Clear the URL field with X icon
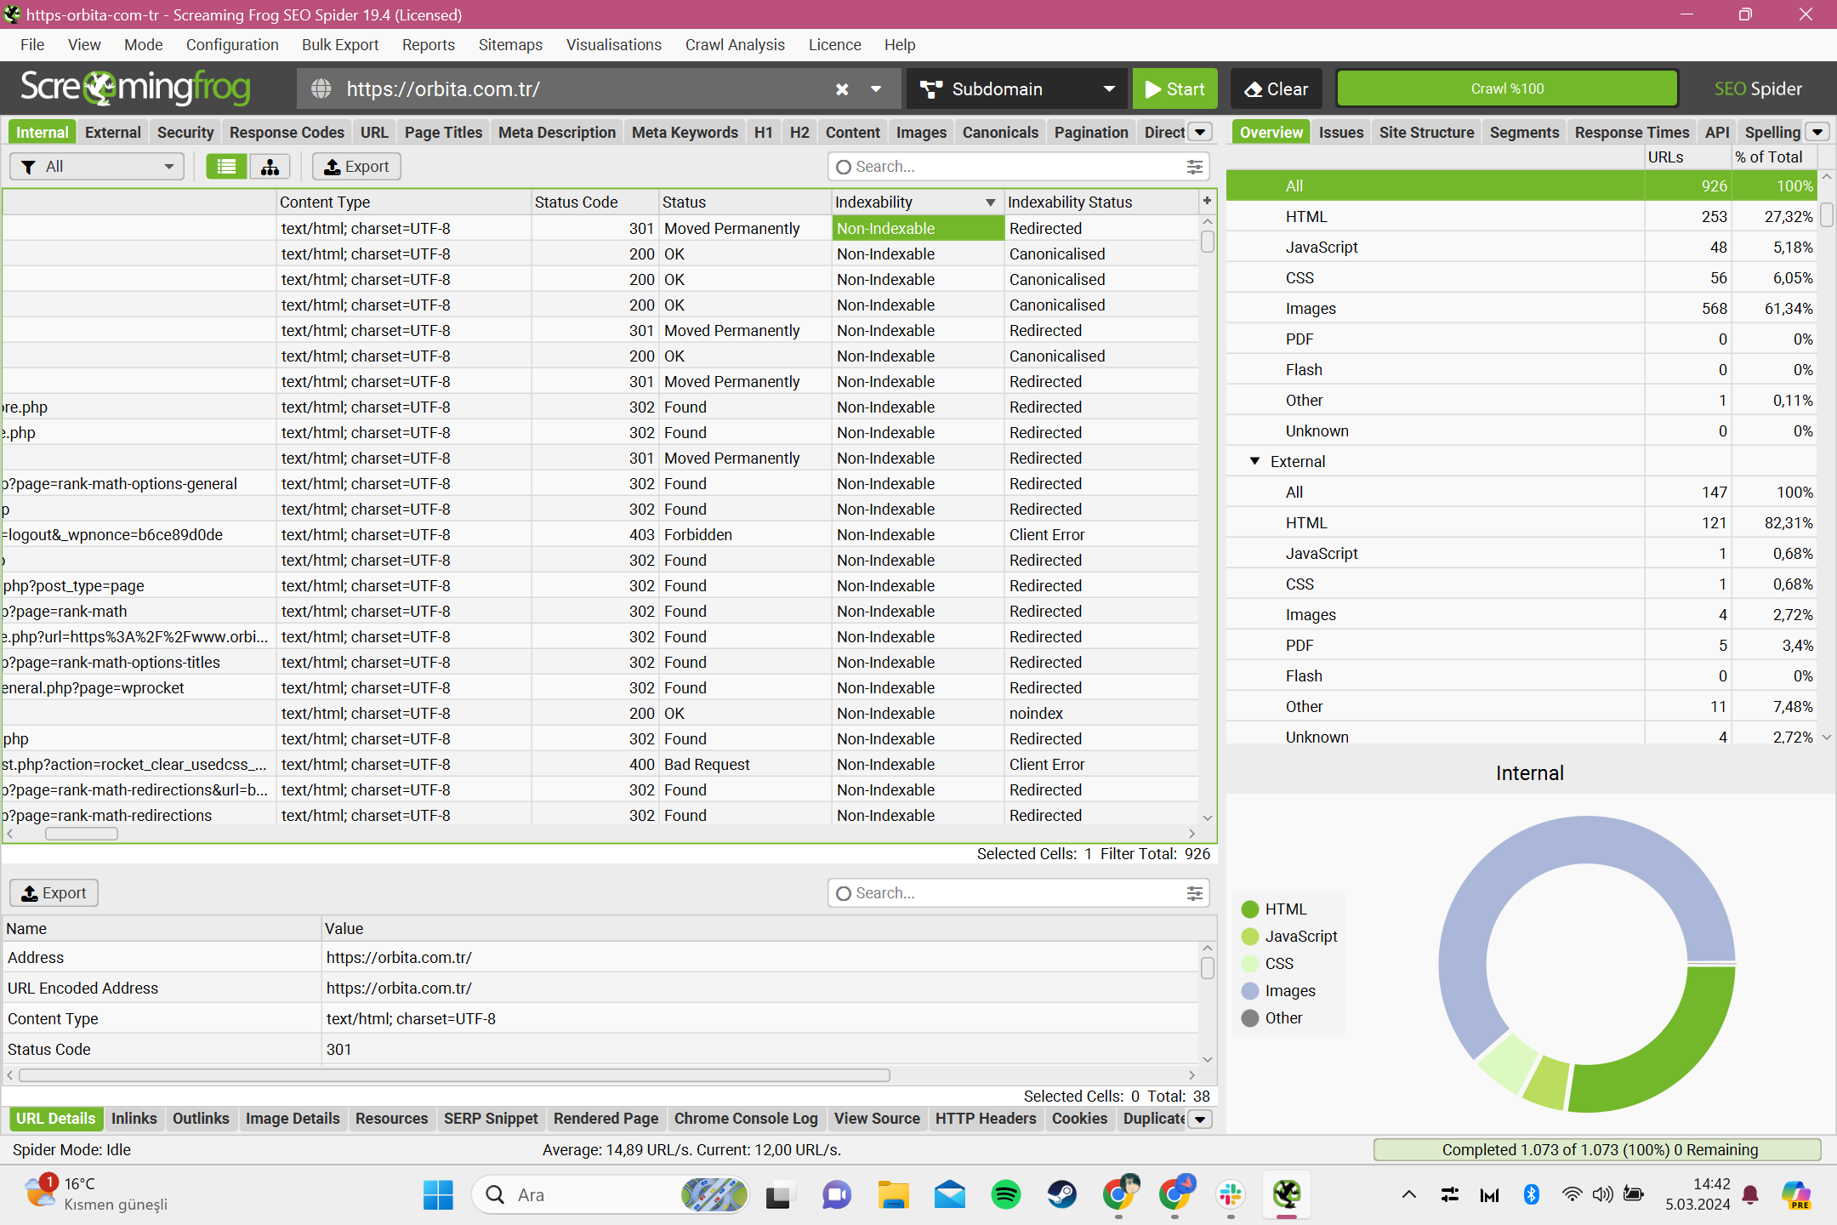This screenshot has width=1837, height=1225. pyautogui.click(x=842, y=89)
